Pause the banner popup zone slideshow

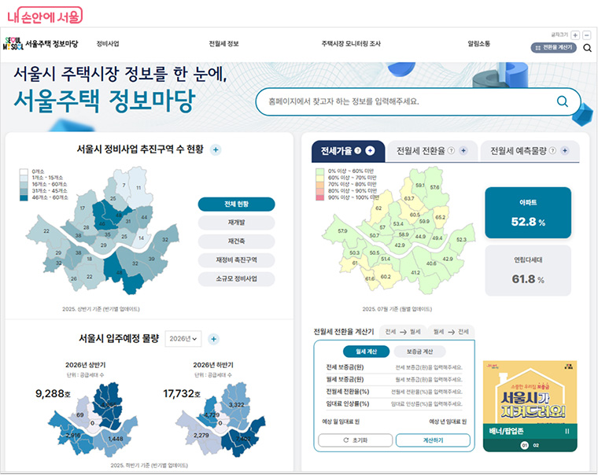(567, 431)
